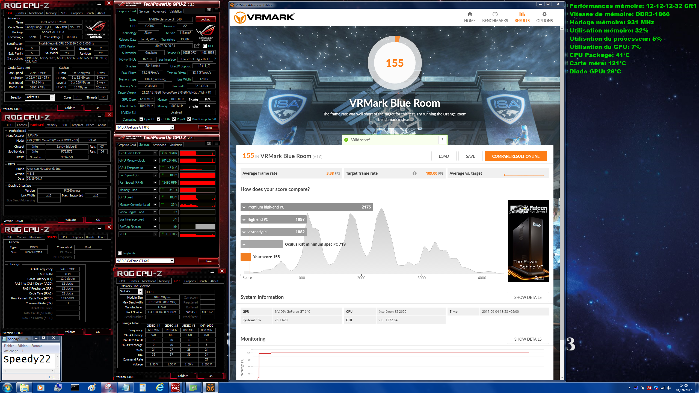Click the camera icon in GPU-Z Sensors window
The width and height of the screenshot is (699, 393).
pos(209,143)
